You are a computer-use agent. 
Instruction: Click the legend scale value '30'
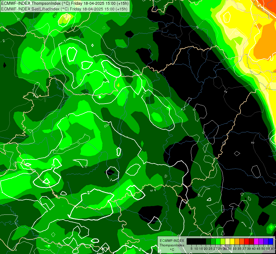(225, 249)
